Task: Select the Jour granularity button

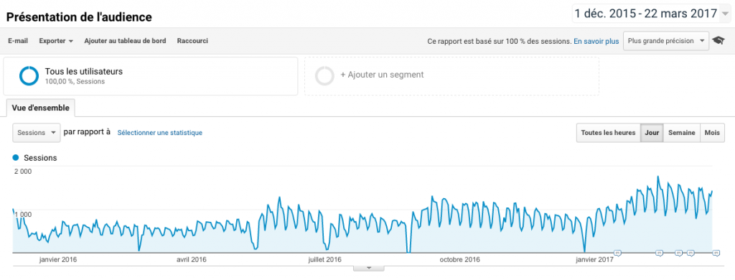Action: tap(652, 133)
